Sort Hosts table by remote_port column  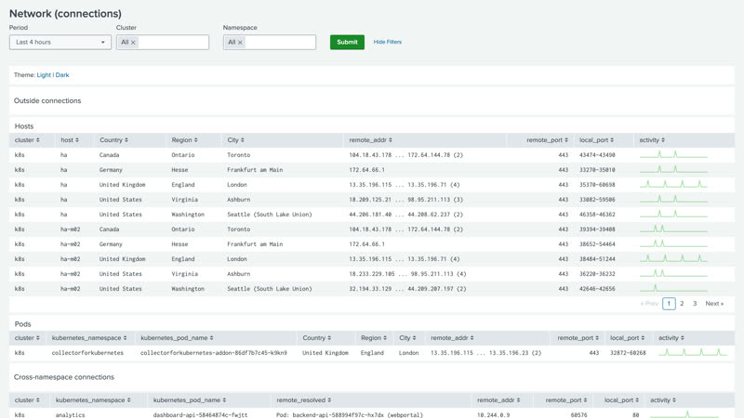(x=547, y=140)
